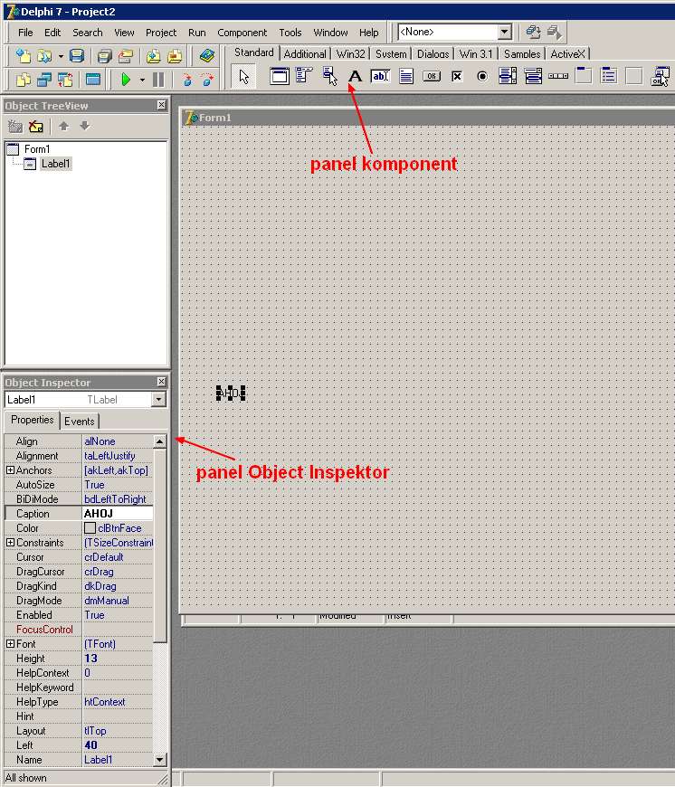This screenshot has height=787, width=675.
Task: Click the AHOJ label on Form1
Action: [x=231, y=393]
